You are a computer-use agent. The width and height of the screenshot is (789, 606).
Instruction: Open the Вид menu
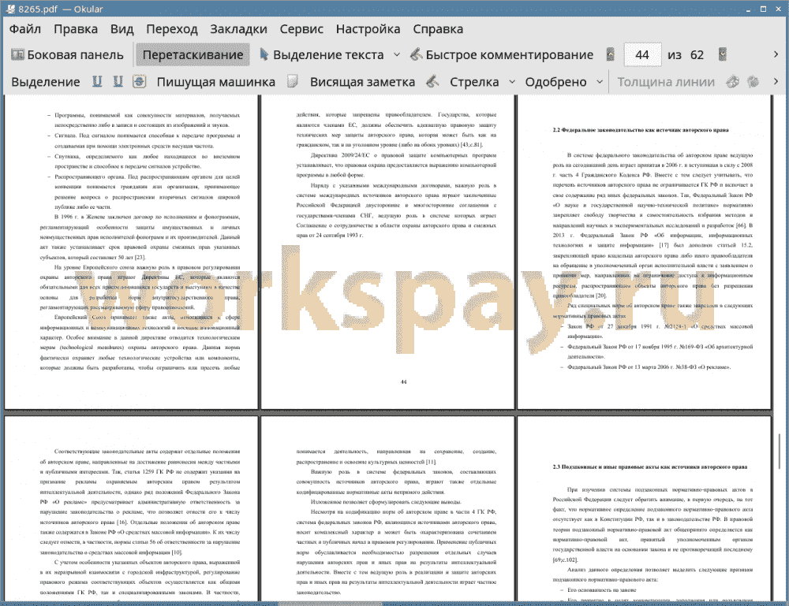[122, 29]
